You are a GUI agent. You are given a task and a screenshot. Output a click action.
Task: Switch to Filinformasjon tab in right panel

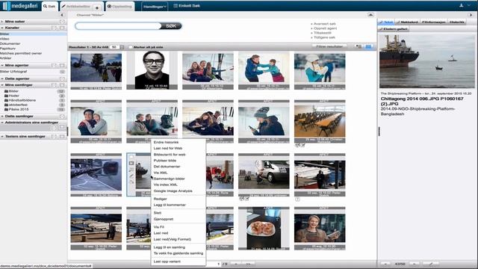coord(434,22)
